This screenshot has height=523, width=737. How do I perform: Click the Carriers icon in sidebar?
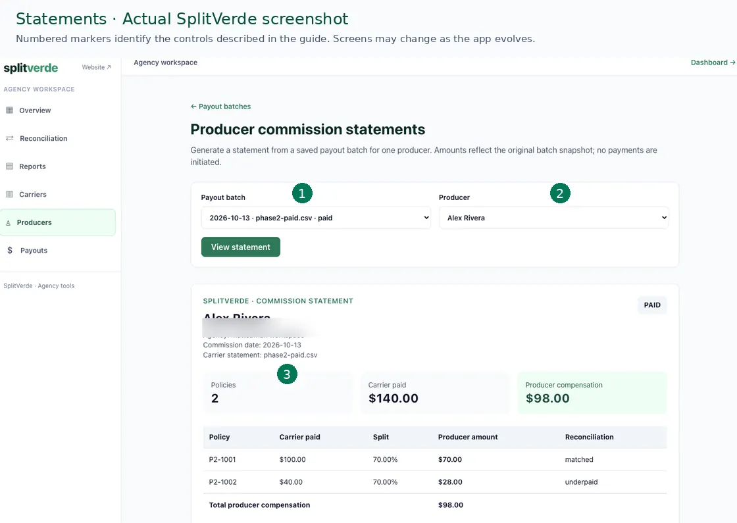pyautogui.click(x=9, y=194)
